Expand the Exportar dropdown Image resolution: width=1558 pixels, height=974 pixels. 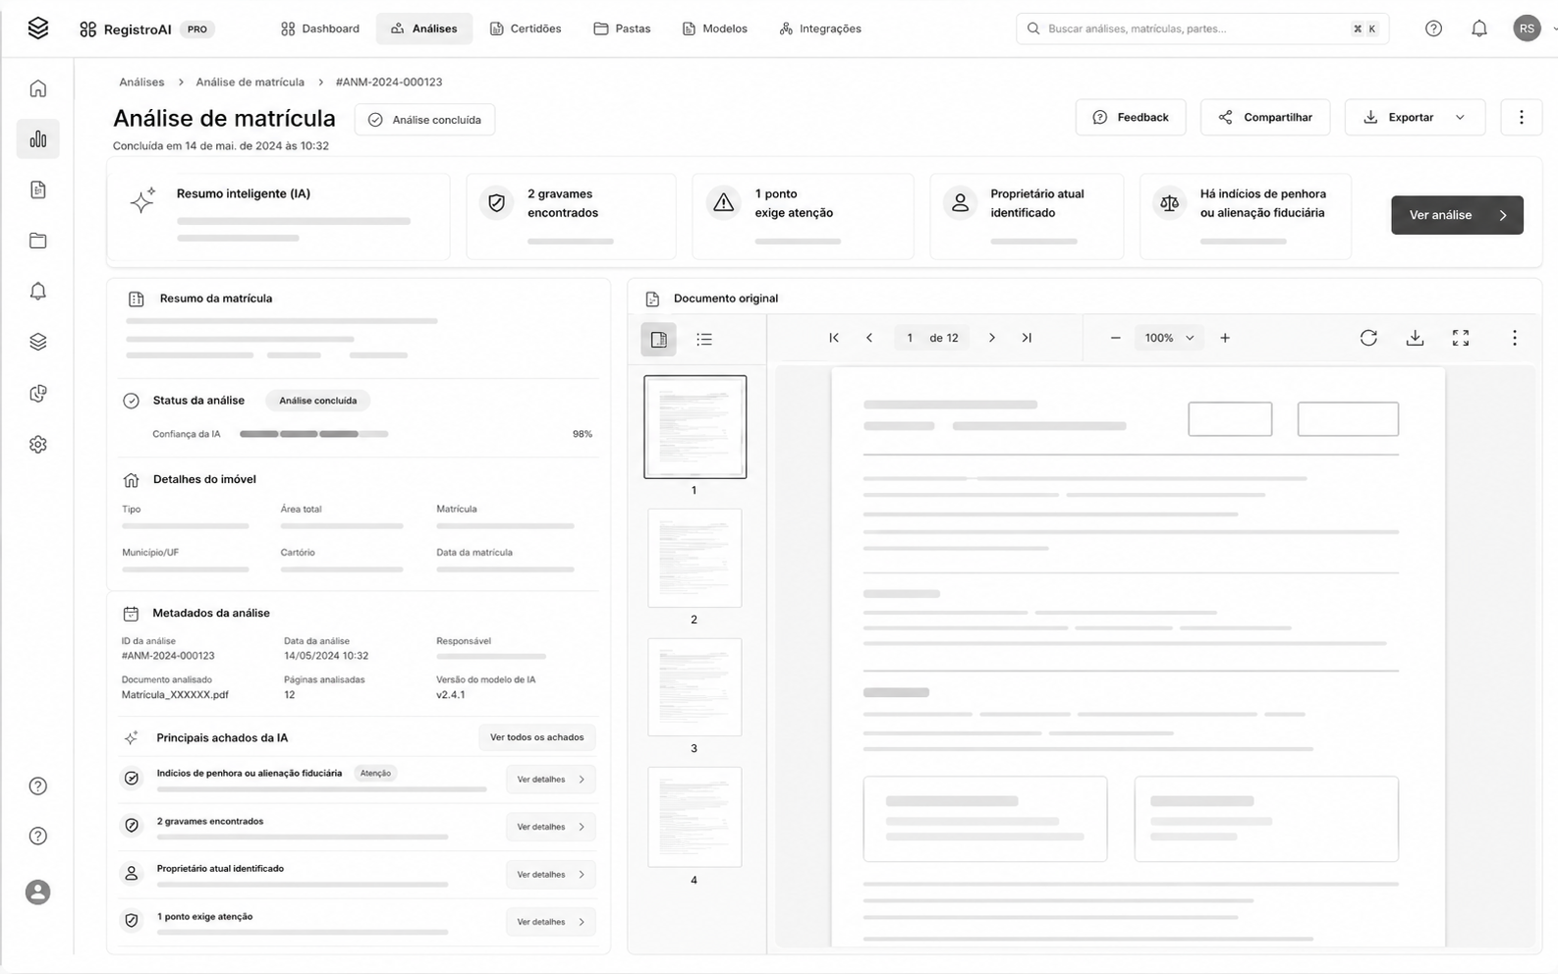(1460, 117)
